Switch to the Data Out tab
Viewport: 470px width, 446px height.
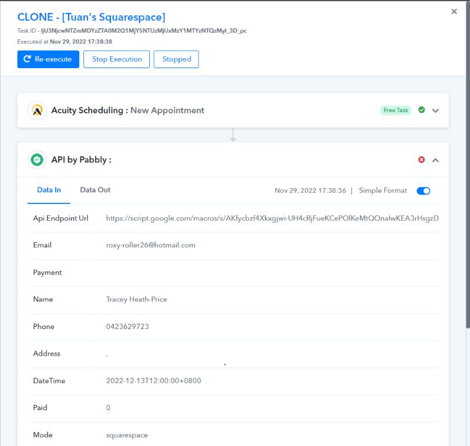pyautogui.click(x=95, y=190)
